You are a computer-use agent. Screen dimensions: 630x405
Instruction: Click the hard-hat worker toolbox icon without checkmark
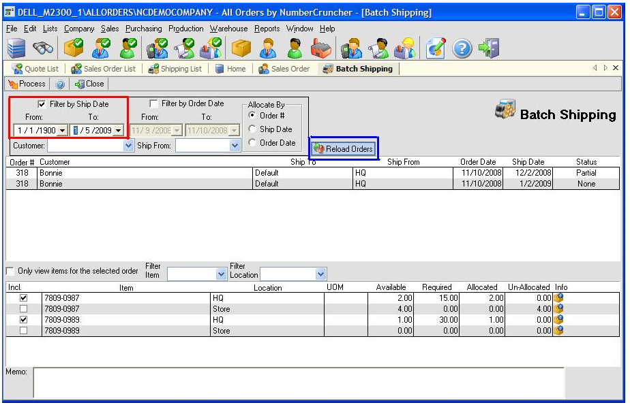(x=404, y=48)
